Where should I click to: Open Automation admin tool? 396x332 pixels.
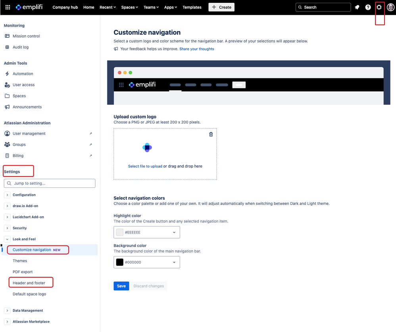(x=23, y=74)
